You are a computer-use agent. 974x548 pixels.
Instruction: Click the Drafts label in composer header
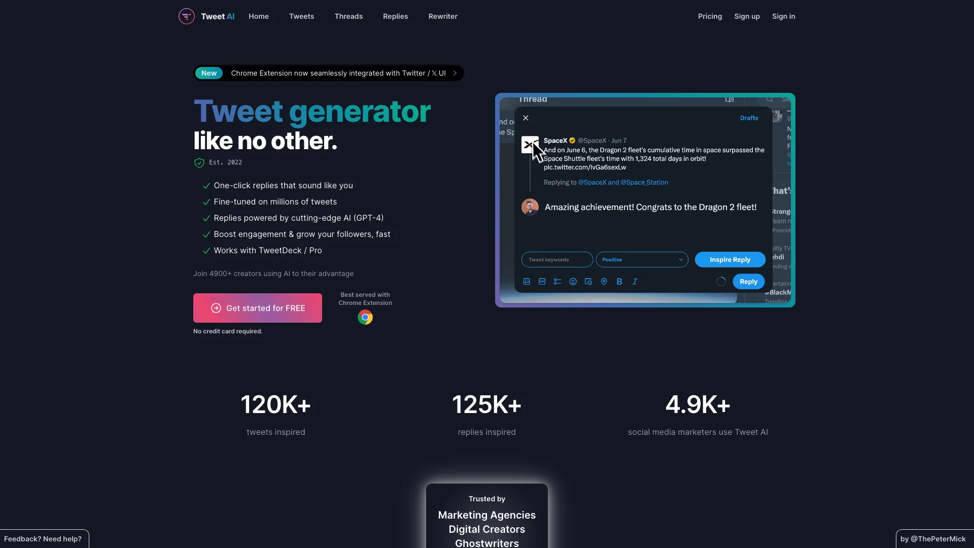click(x=749, y=118)
